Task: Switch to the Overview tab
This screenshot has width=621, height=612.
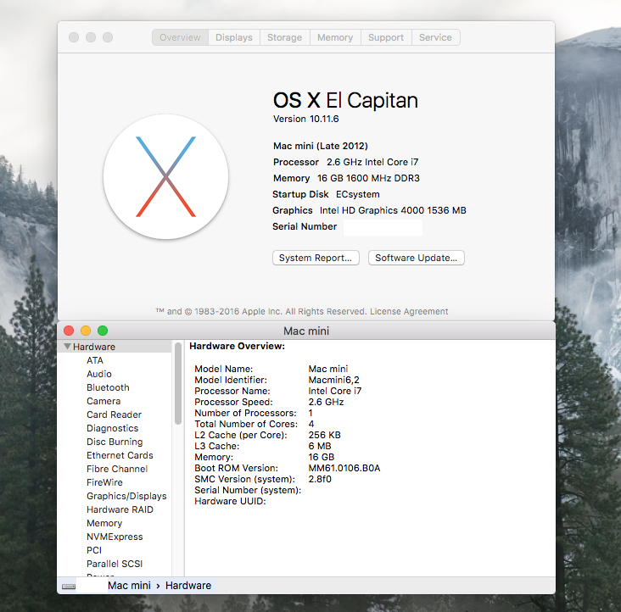Action: point(180,37)
